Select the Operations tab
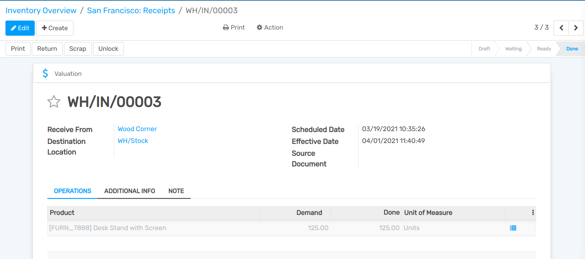585x259 pixels. click(72, 191)
